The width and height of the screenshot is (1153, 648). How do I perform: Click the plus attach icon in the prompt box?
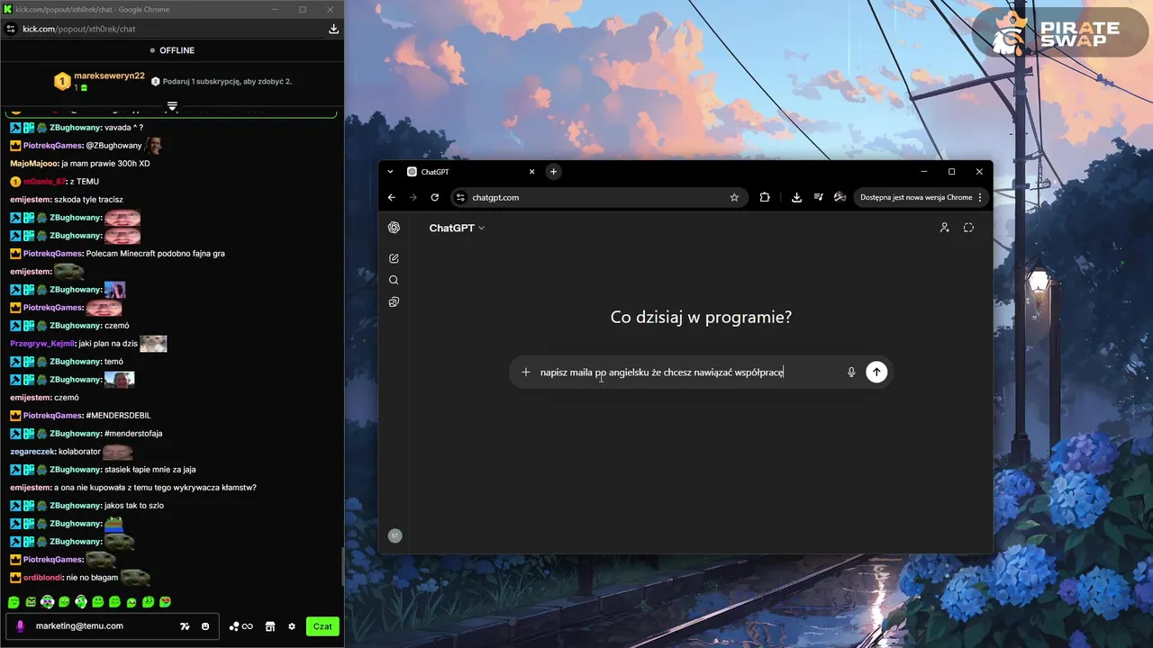coord(526,372)
